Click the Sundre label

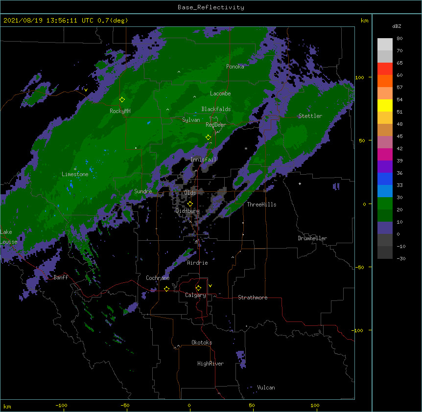143,191
